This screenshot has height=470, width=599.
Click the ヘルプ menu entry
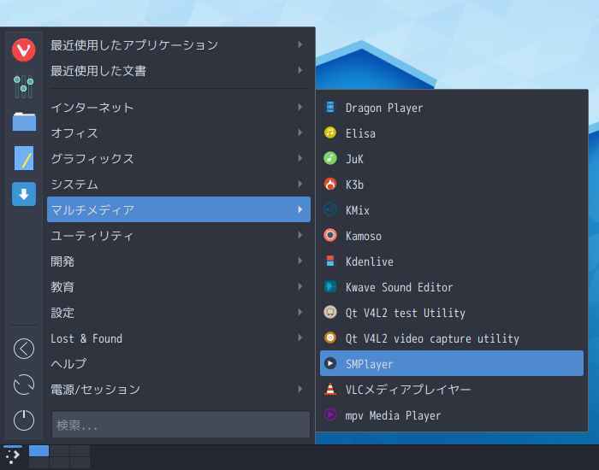coord(179,363)
